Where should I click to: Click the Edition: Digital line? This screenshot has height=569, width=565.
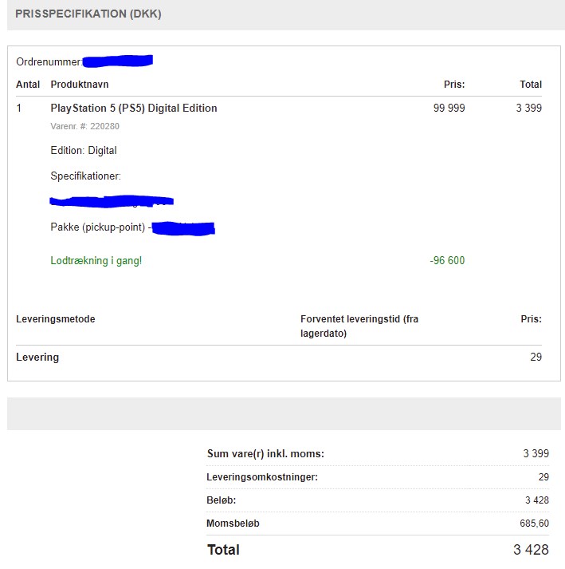pyautogui.click(x=84, y=151)
